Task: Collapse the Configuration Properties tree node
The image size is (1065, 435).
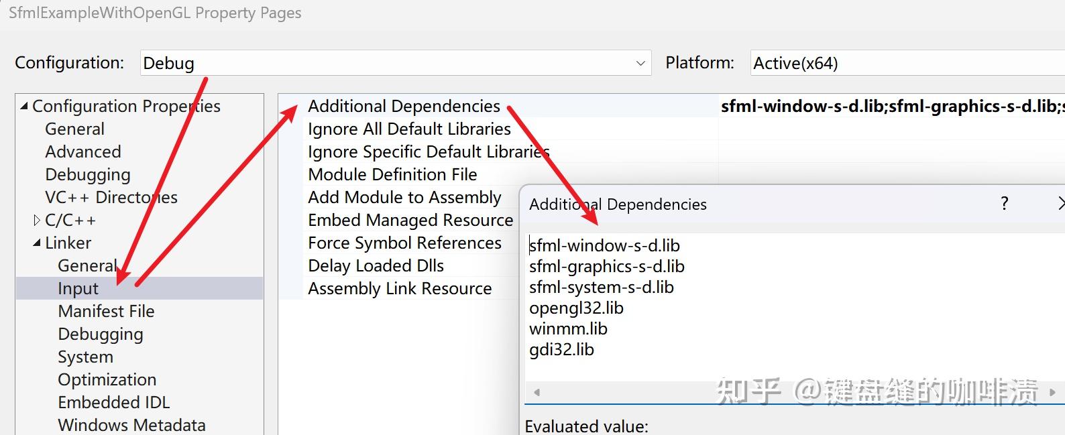Action: click(x=24, y=106)
